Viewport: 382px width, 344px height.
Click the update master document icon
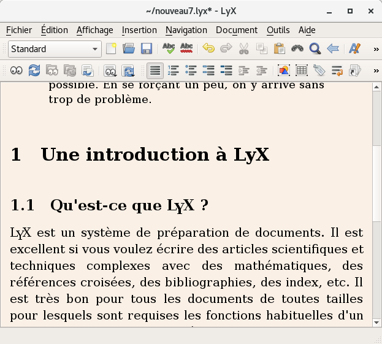pyautogui.click(x=70, y=71)
